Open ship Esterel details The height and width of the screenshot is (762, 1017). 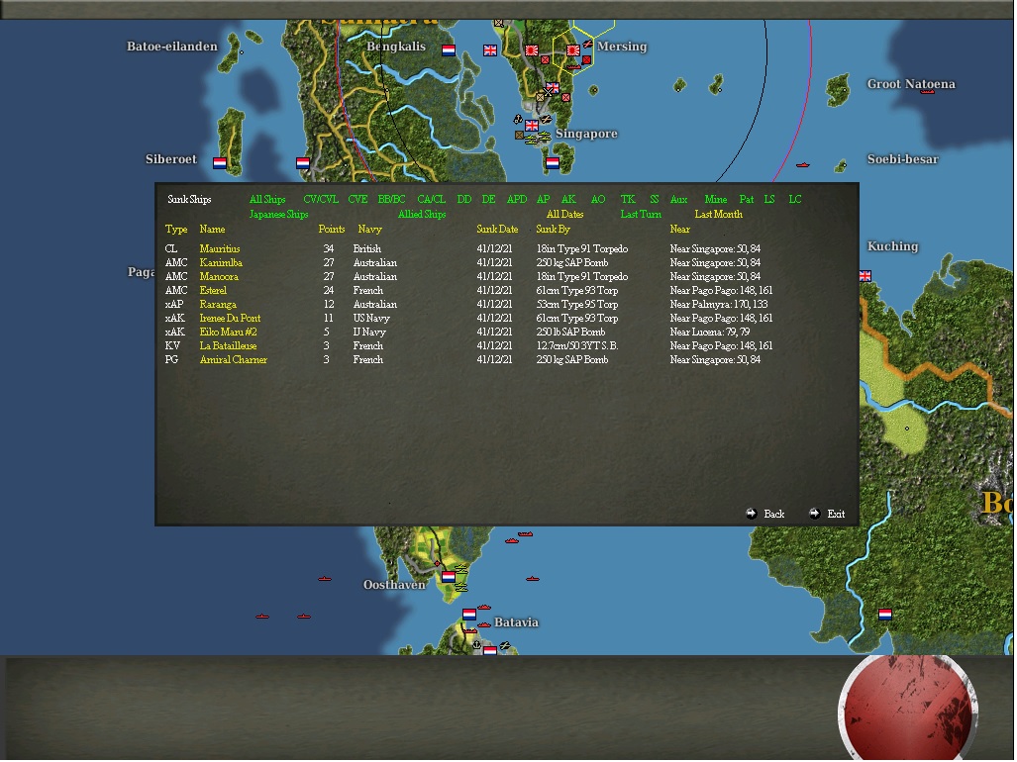pyautogui.click(x=213, y=291)
